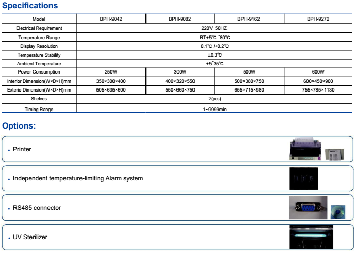
Task: Click the 505×635×600 exterior dimension
Action: (111, 90)
